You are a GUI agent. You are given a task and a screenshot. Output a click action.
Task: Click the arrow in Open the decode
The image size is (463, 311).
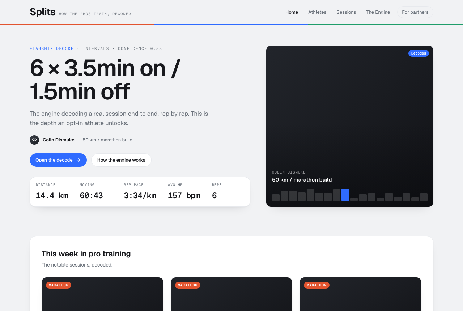pos(78,160)
